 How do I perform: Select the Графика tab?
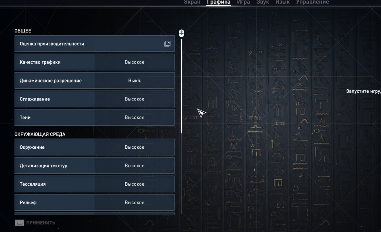tap(219, 2)
